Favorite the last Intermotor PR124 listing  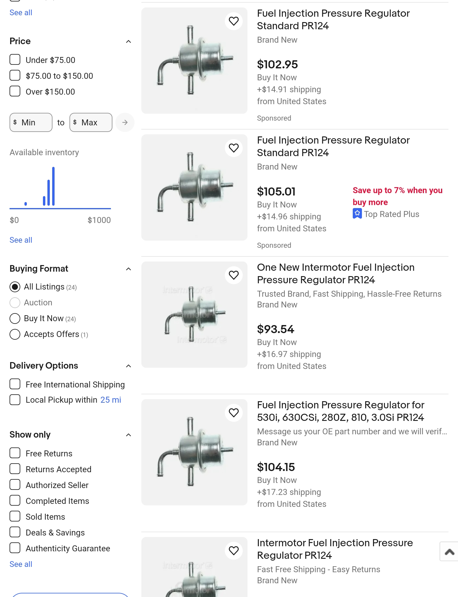tap(234, 551)
